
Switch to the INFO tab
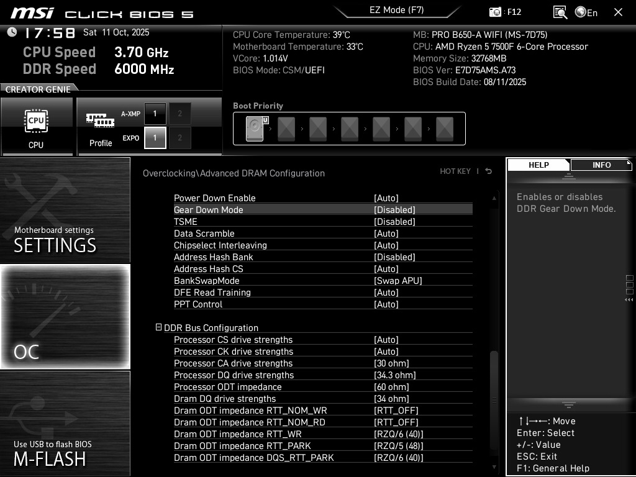tap(601, 165)
